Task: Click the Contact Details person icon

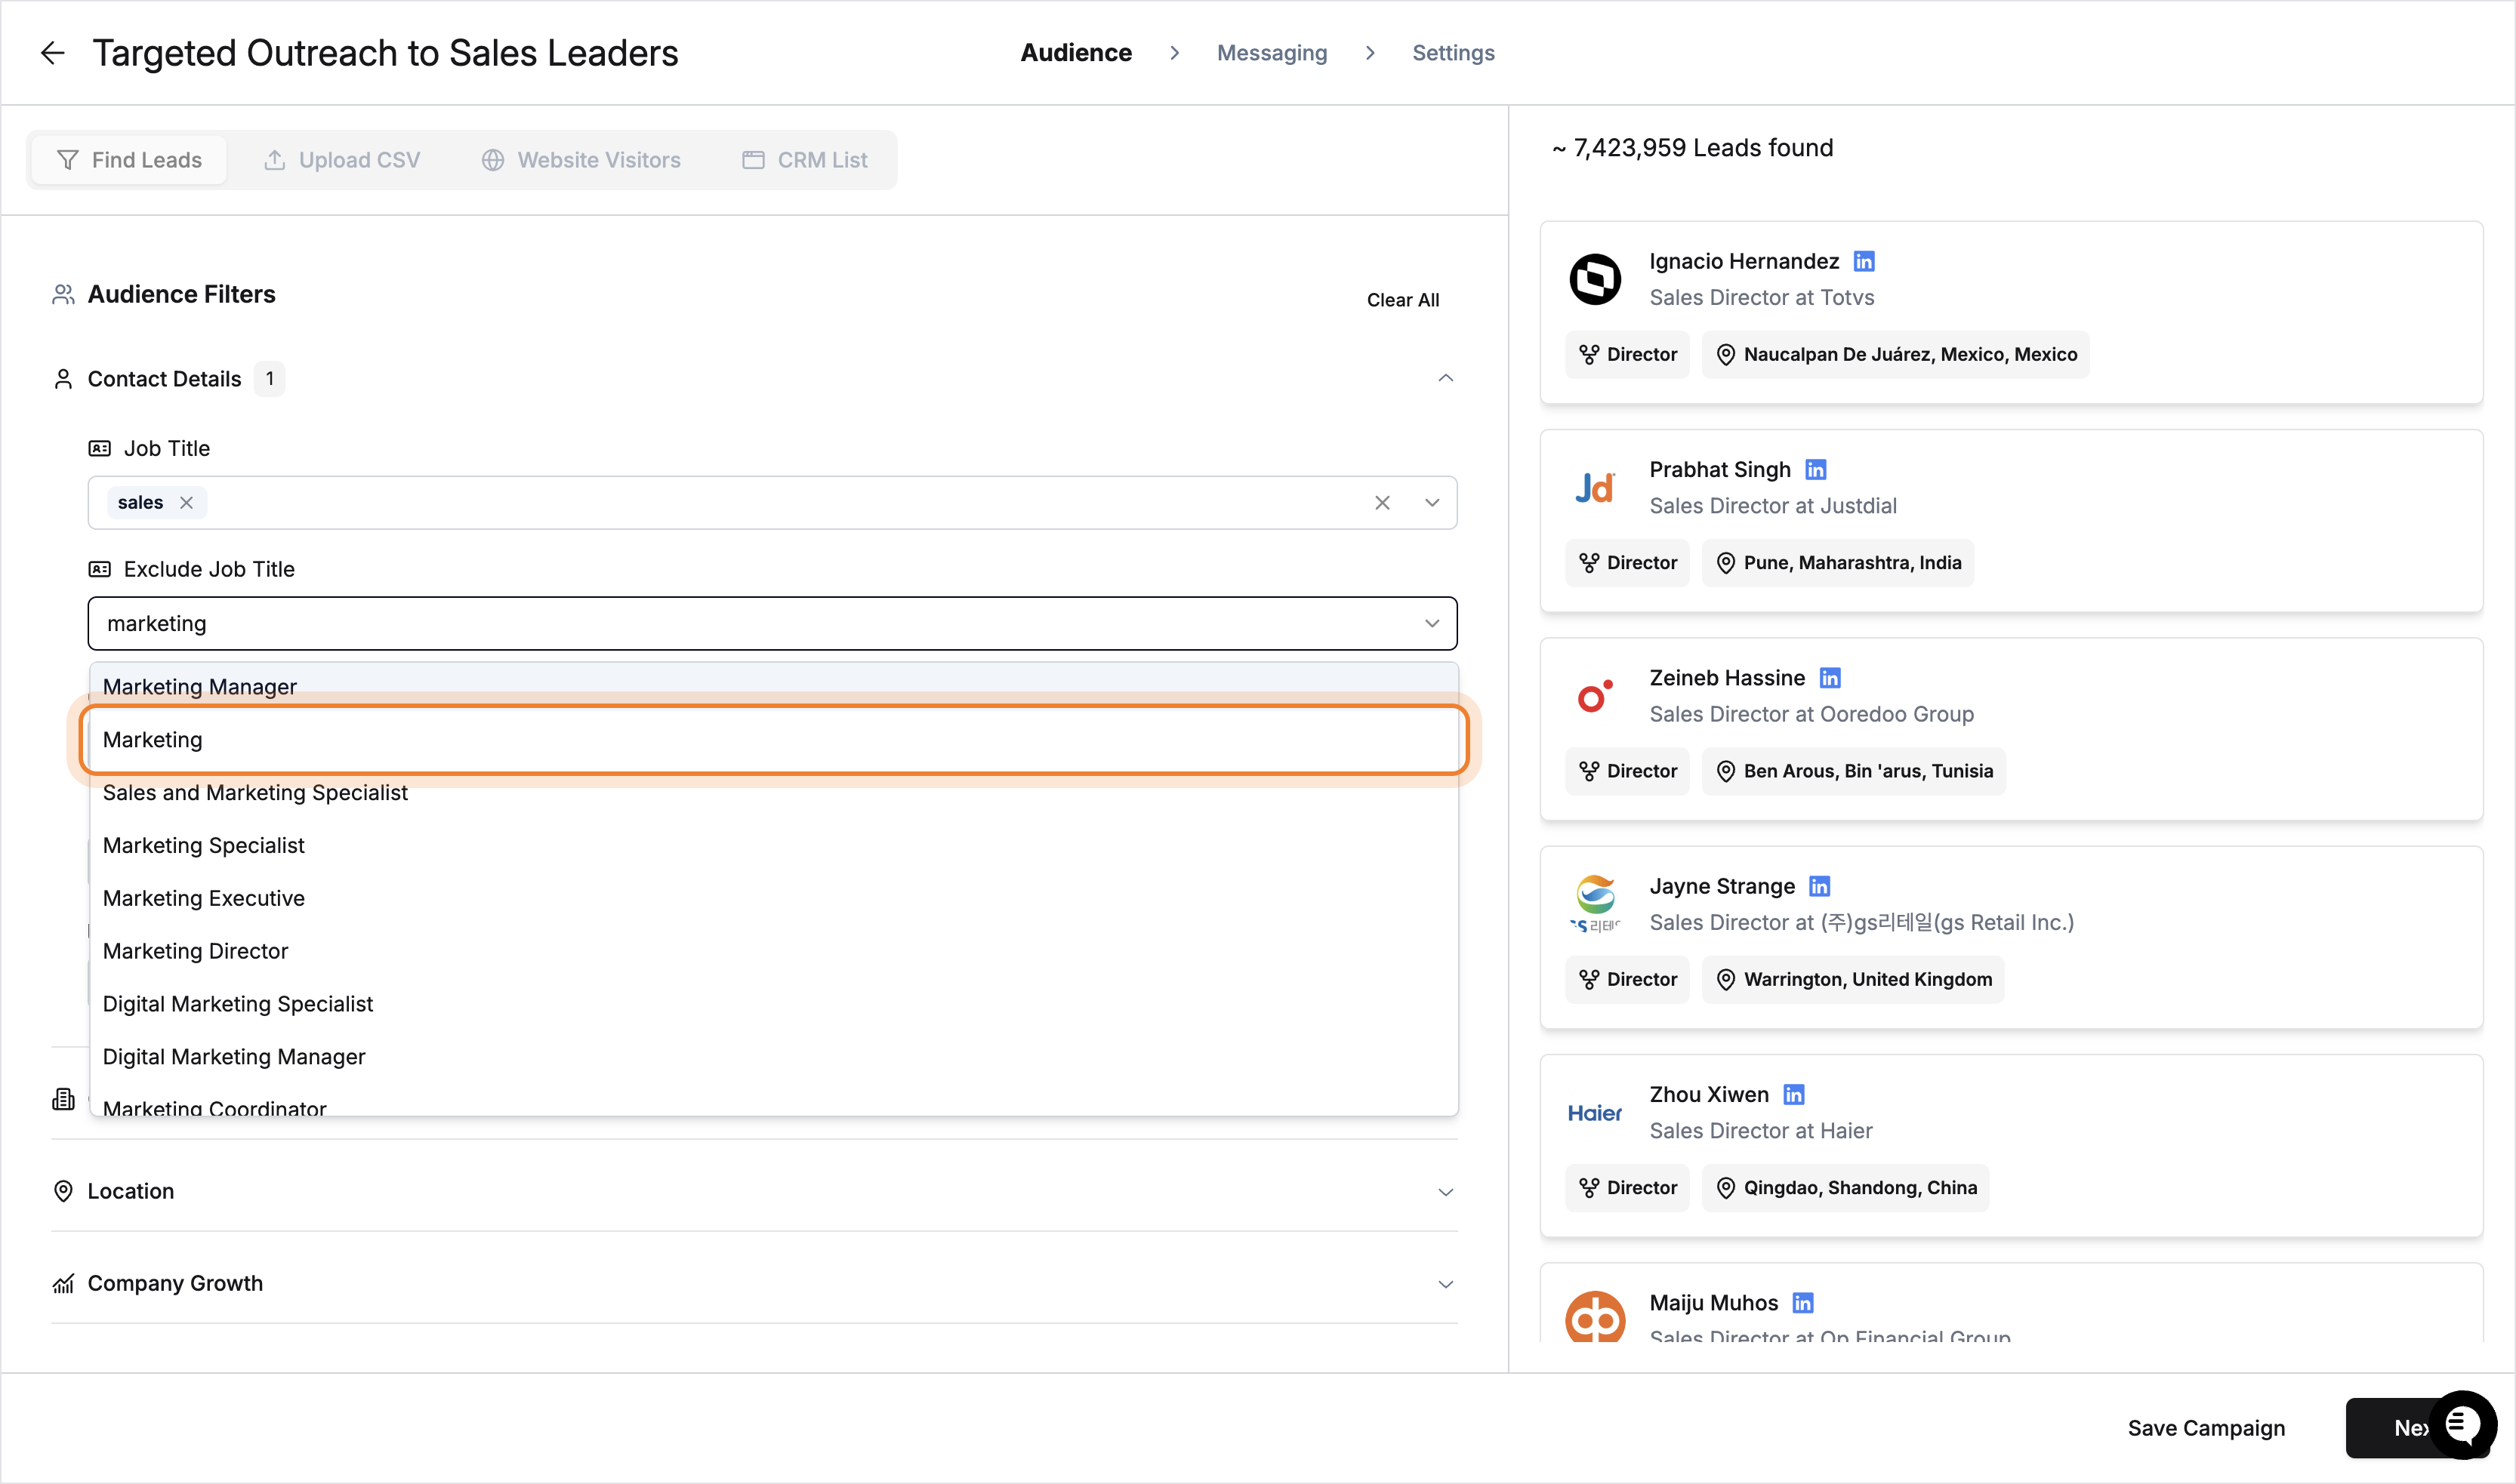Action: tap(63, 379)
